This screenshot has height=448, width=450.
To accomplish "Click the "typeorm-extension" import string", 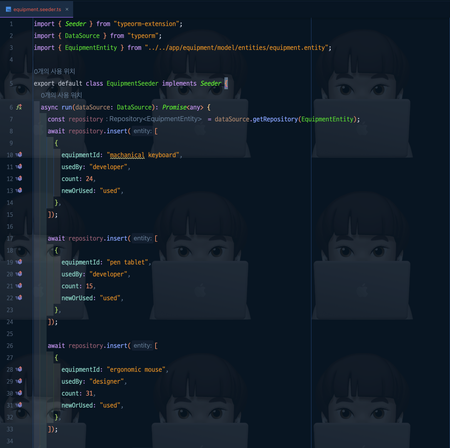I will [x=146, y=24].
